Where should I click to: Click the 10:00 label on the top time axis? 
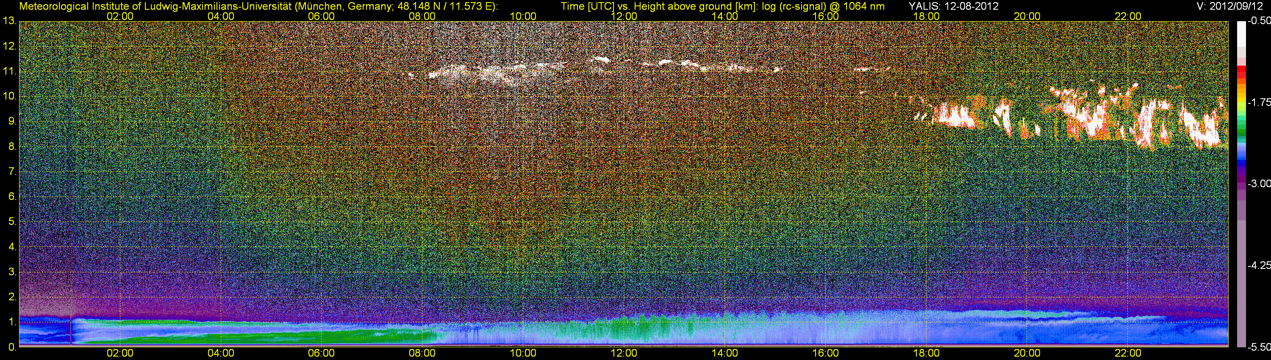523,16
